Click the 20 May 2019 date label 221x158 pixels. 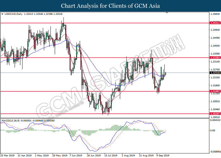click(x=60, y=155)
